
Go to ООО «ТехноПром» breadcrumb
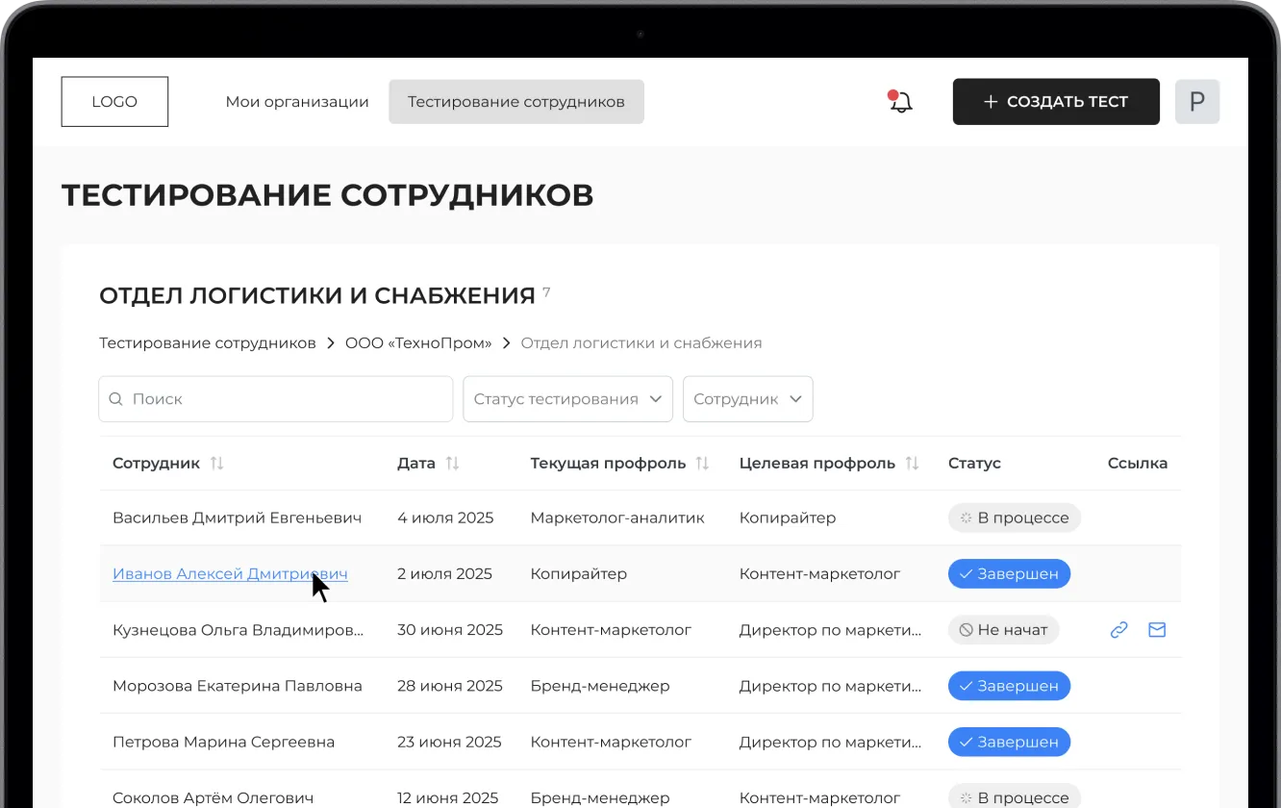[x=418, y=343]
